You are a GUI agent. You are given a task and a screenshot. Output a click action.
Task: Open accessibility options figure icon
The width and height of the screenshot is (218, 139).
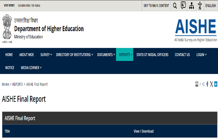(200, 6)
